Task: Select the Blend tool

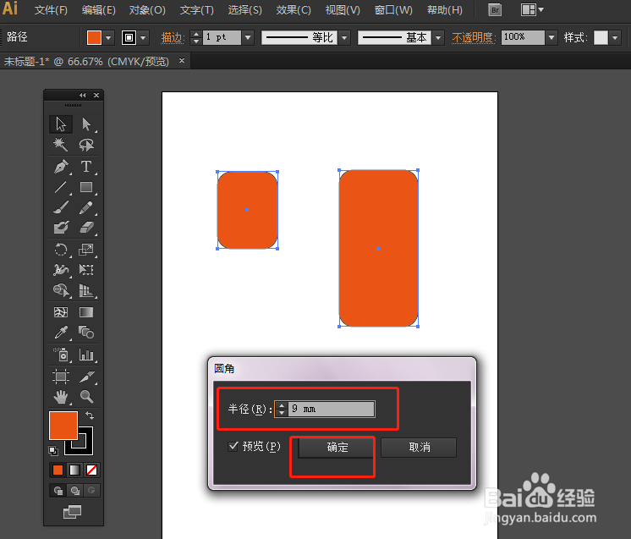Action: [x=86, y=333]
